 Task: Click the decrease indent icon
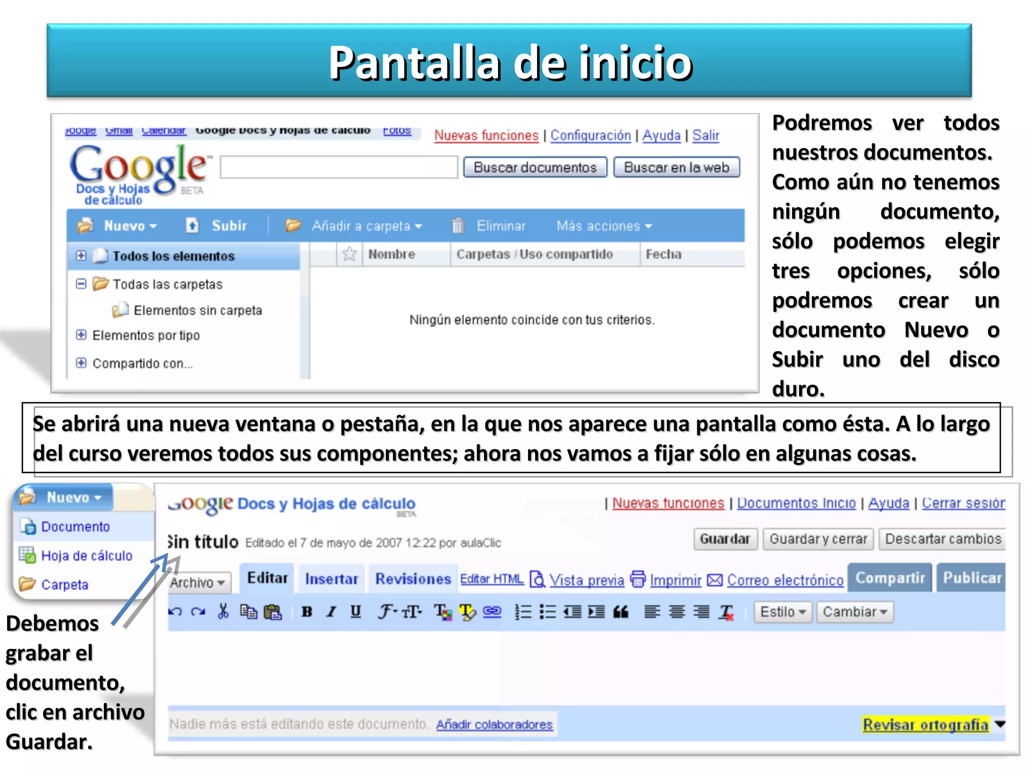click(572, 612)
